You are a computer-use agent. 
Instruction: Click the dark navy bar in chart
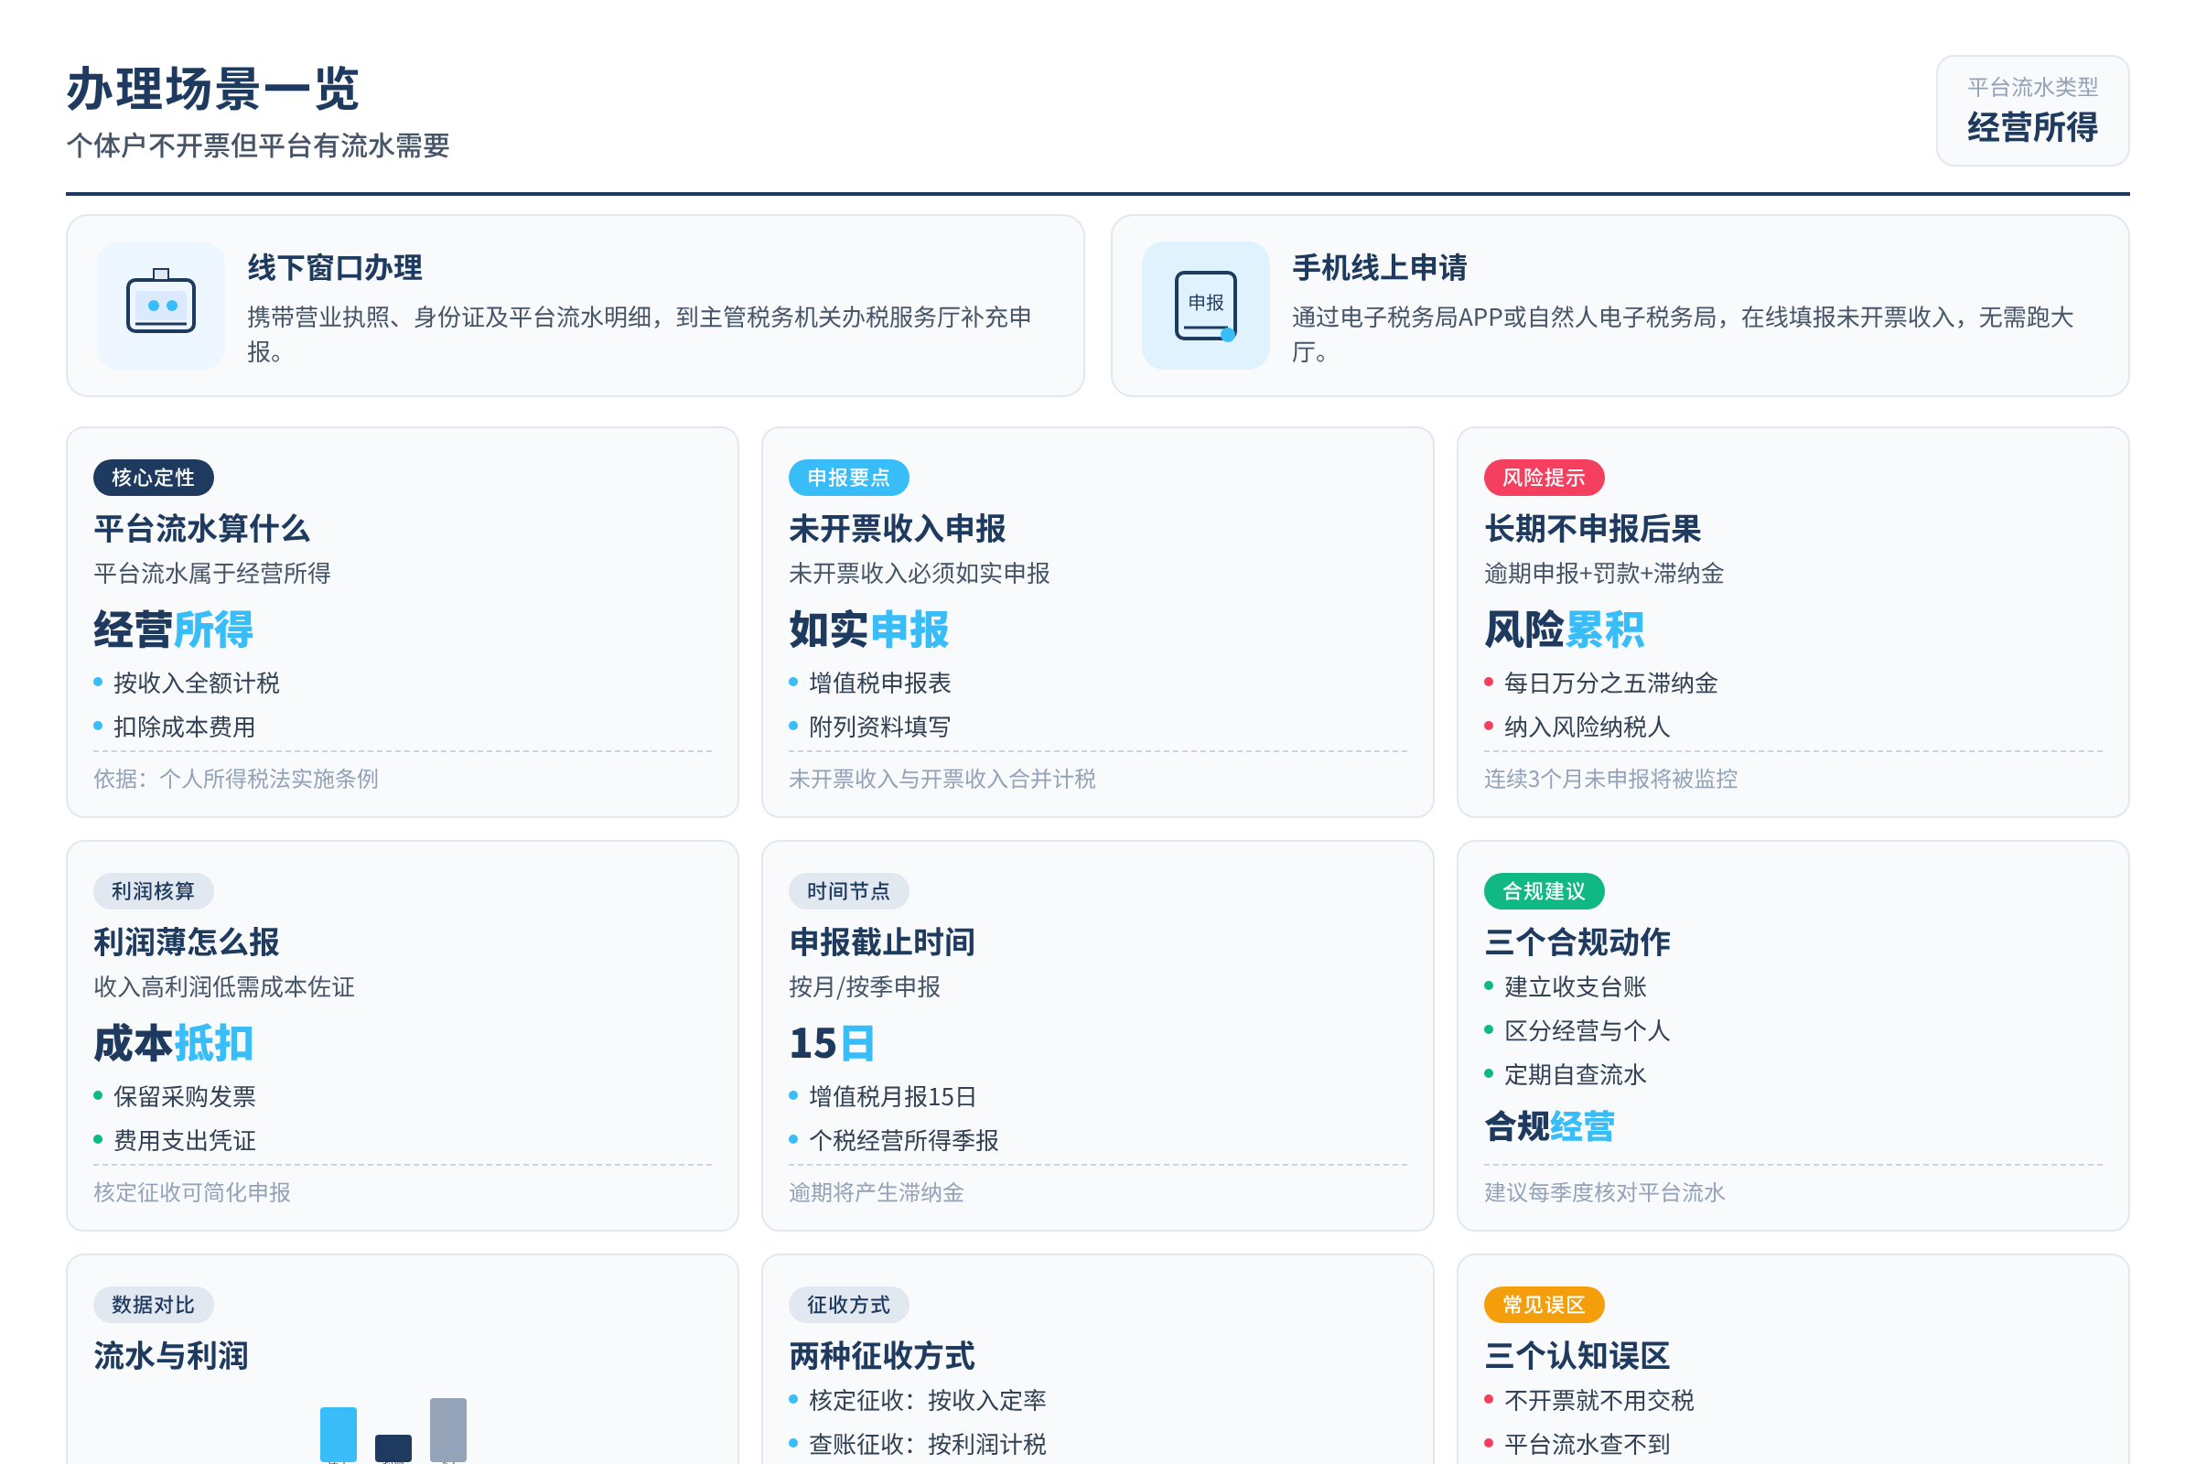coord(393,1448)
